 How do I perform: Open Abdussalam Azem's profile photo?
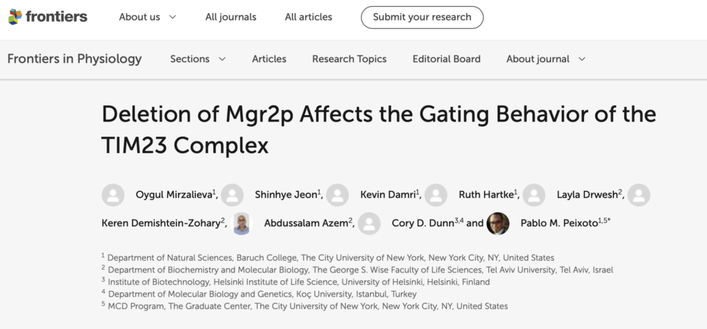click(x=241, y=223)
